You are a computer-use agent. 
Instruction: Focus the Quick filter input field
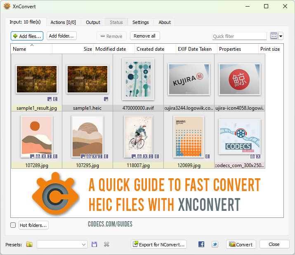(239, 36)
